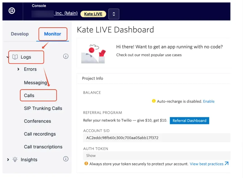Open the account switcher arrows button
243x178 pixels.
coord(114,14)
